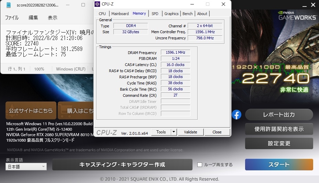The width and height of the screenshot is (319, 183).
Task: Start the benchmark with スタート button
Action: (279, 165)
